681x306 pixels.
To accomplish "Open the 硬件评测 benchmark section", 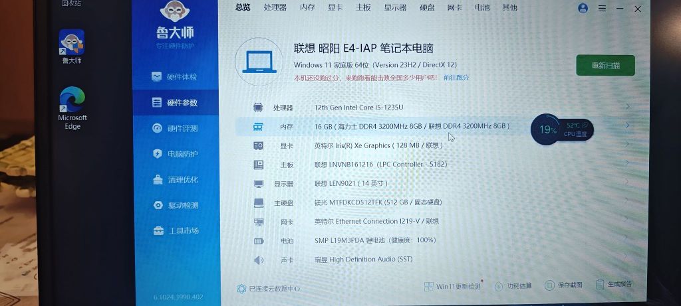I will tap(175, 128).
